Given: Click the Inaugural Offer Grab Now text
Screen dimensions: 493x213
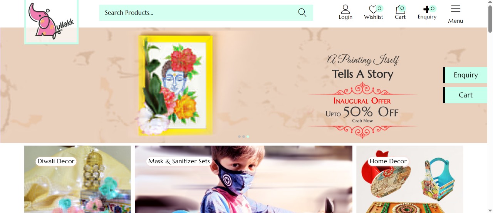Looking at the screenshot, I should (x=362, y=121).
